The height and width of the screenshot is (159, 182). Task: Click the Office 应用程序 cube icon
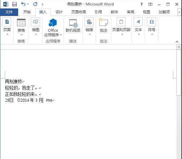point(53,23)
